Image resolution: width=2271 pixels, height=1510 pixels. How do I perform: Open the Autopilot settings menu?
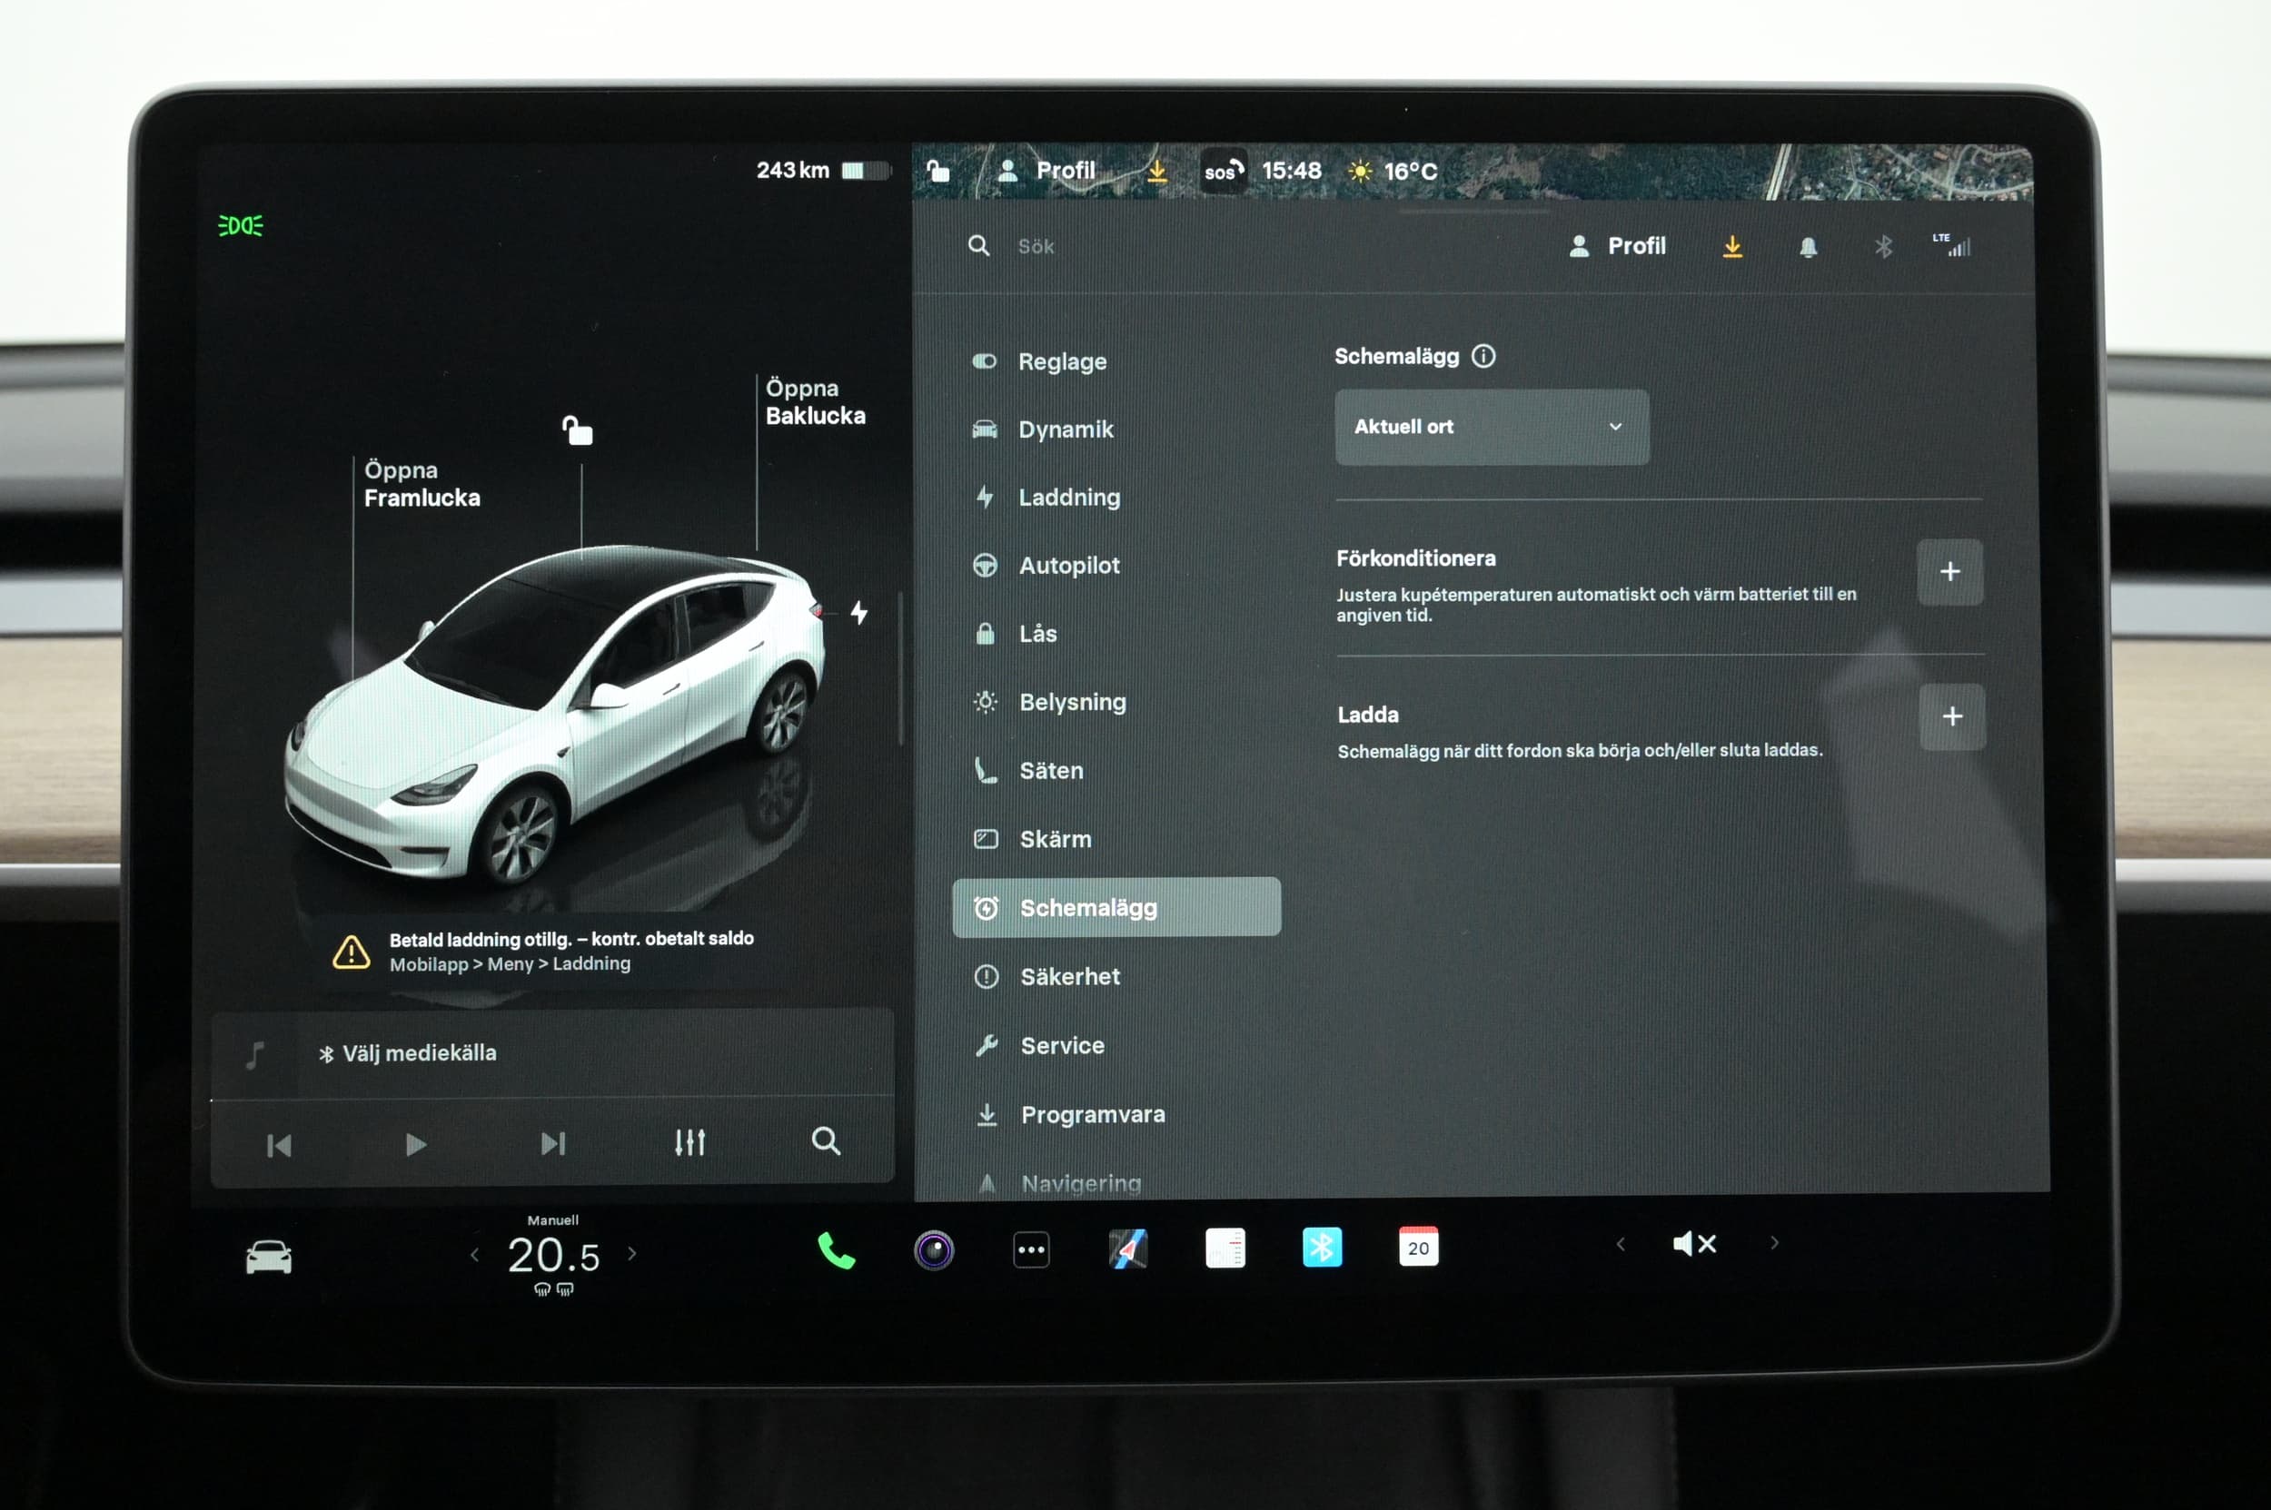[x=1047, y=566]
